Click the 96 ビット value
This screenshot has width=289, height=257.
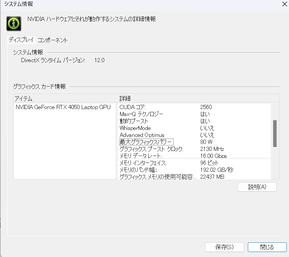209,163
